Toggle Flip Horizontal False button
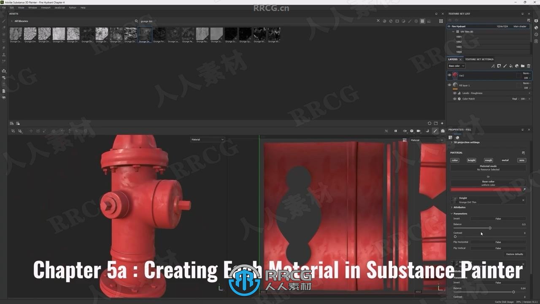Screen dimensions: 540x304 498,242
